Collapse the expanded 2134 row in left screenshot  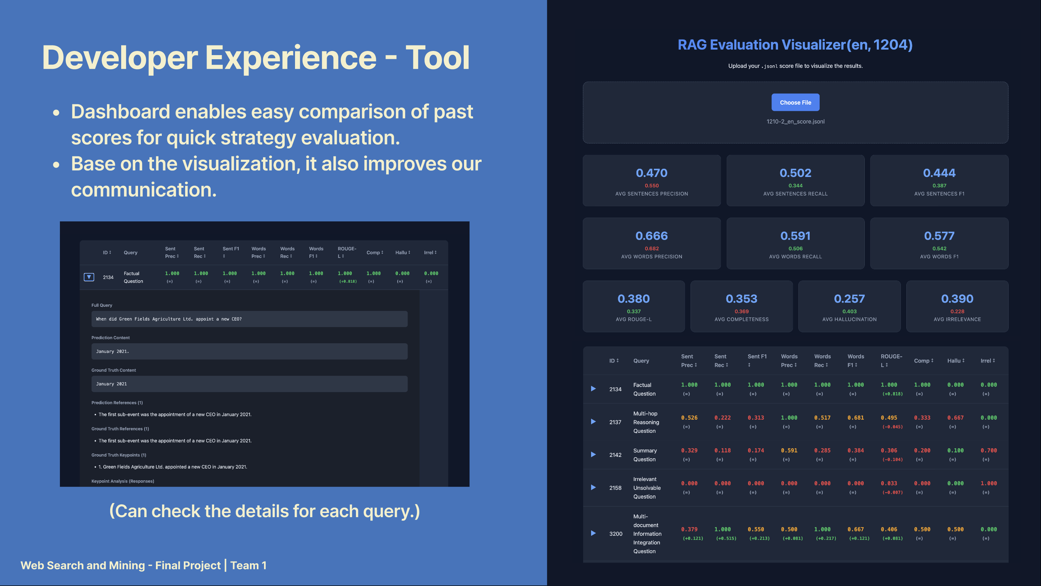click(89, 277)
